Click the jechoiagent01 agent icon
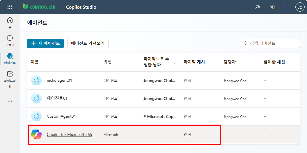The image size is (307, 153). pyautogui.click(x=36, y=80)
